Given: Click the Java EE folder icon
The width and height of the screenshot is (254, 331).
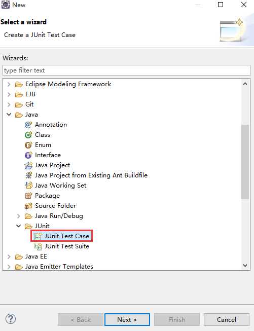Looking at the screenshot, I should [x=19, y=256].
